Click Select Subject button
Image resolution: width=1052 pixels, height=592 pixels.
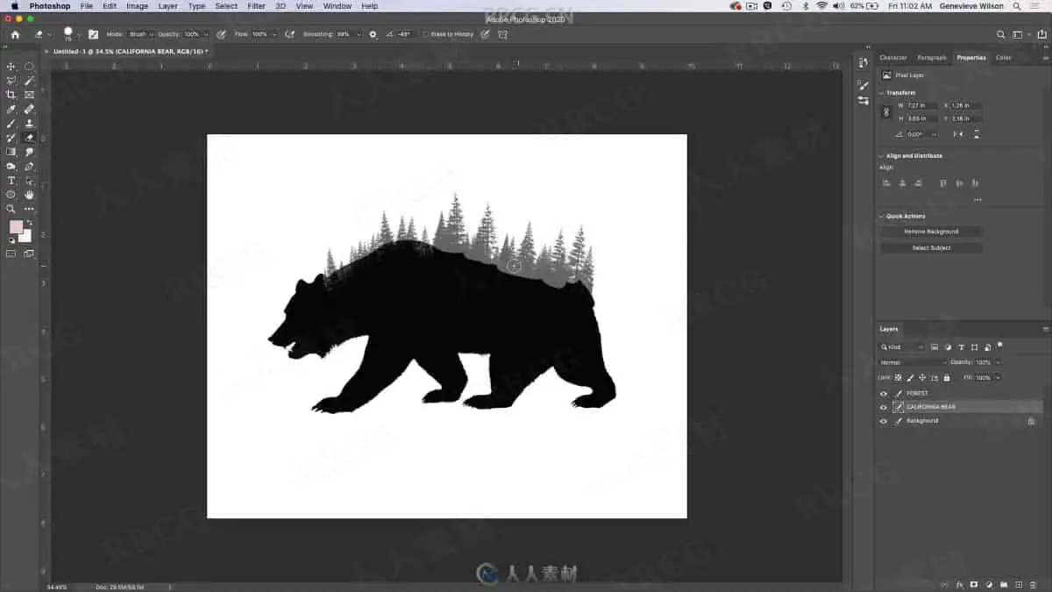(931, 248)
